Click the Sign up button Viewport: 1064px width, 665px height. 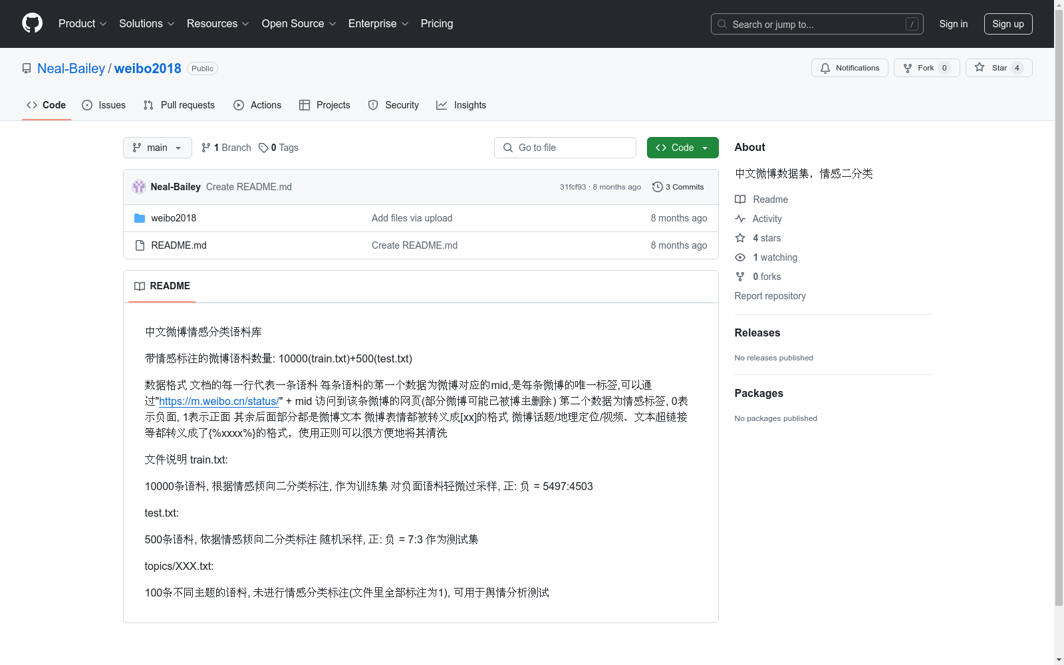coord(1008,24)
